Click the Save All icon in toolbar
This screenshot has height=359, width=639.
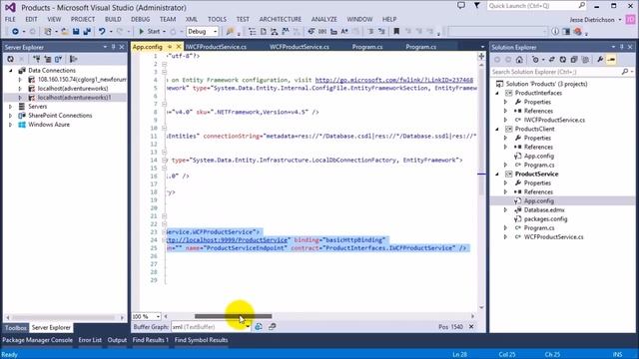[87, 31]
